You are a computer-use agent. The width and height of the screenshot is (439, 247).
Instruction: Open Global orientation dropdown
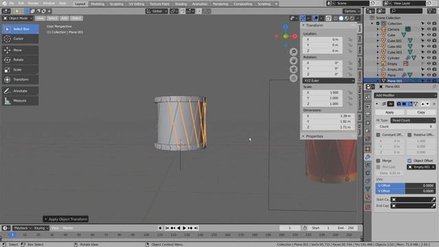pyautogui.click(x=156, y=11)
